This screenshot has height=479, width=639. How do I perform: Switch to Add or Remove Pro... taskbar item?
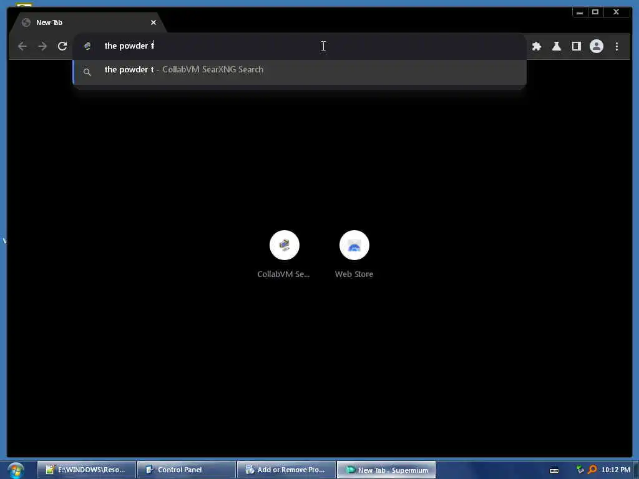pyautogui.click(x=286, y=470)
